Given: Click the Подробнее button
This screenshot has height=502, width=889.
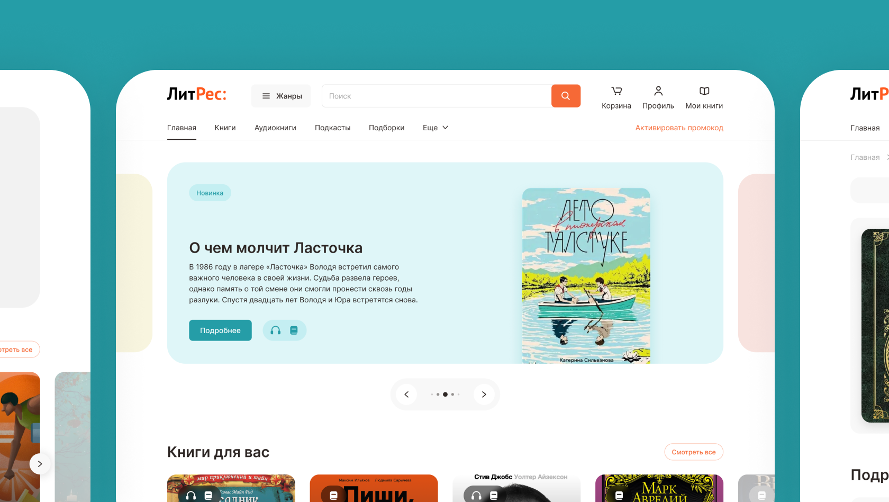Looking at the screenshot, I should click(220, 330).
